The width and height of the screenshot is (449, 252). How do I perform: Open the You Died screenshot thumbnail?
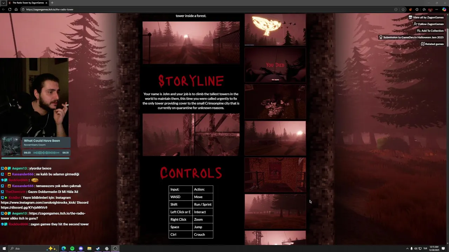(275, 65)
